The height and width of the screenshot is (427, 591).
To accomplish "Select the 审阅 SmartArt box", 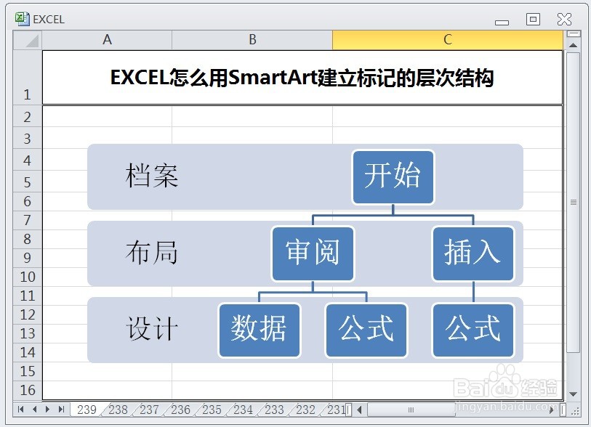I will click(x=313, y=253).
